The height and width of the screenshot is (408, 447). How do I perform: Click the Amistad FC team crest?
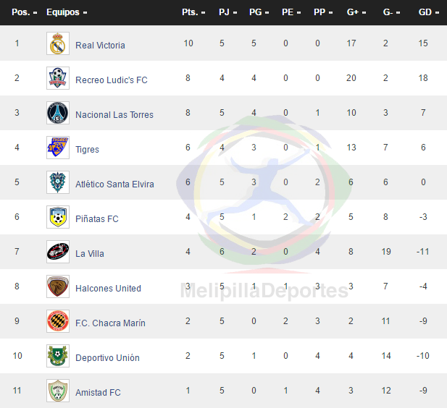tap(58, 391)
